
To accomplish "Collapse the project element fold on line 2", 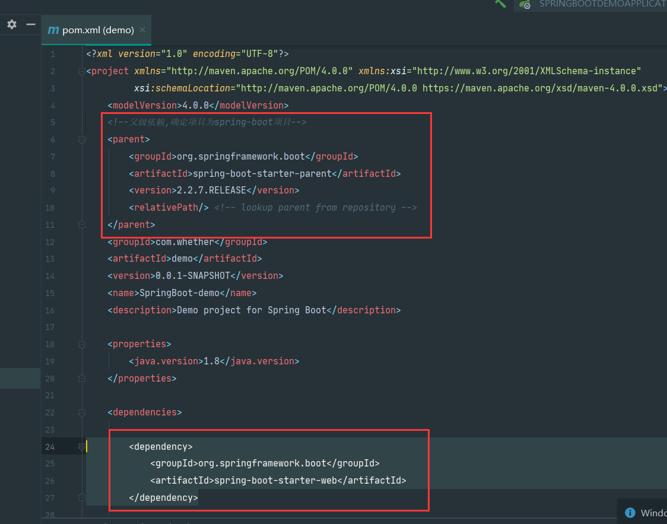I will pyautogui.click(x=82, y=72).
